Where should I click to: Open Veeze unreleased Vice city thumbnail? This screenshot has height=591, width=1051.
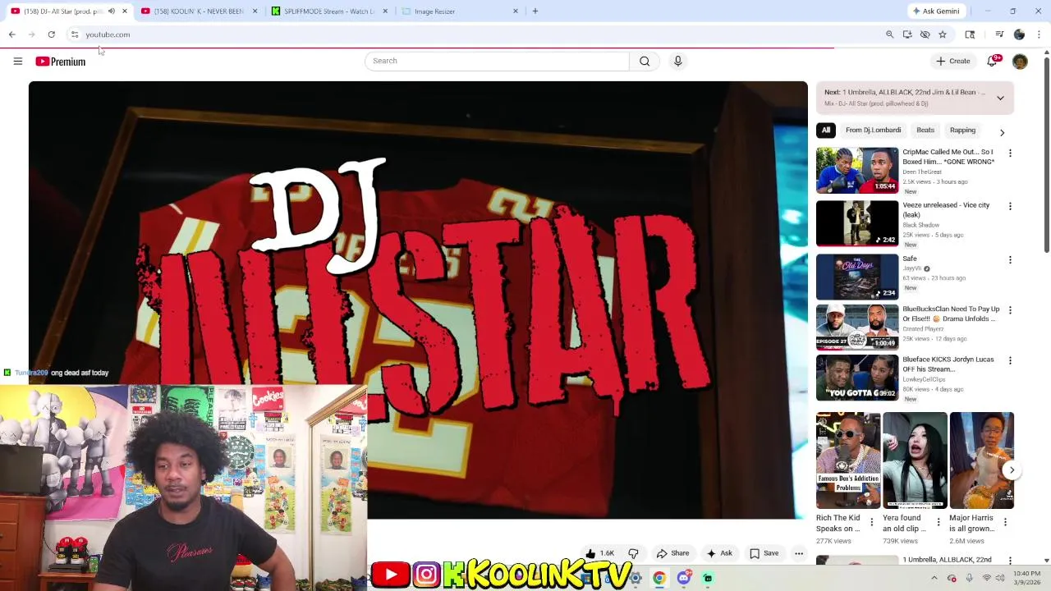click(x=857, y=223)
